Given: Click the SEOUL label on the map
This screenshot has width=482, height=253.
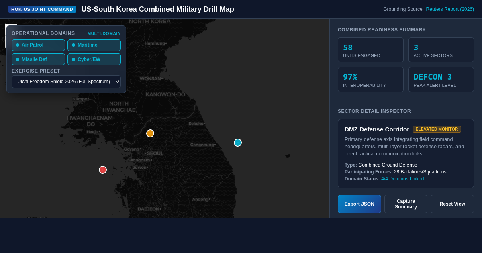Looking at the screenshot, I should pos(155,153).
